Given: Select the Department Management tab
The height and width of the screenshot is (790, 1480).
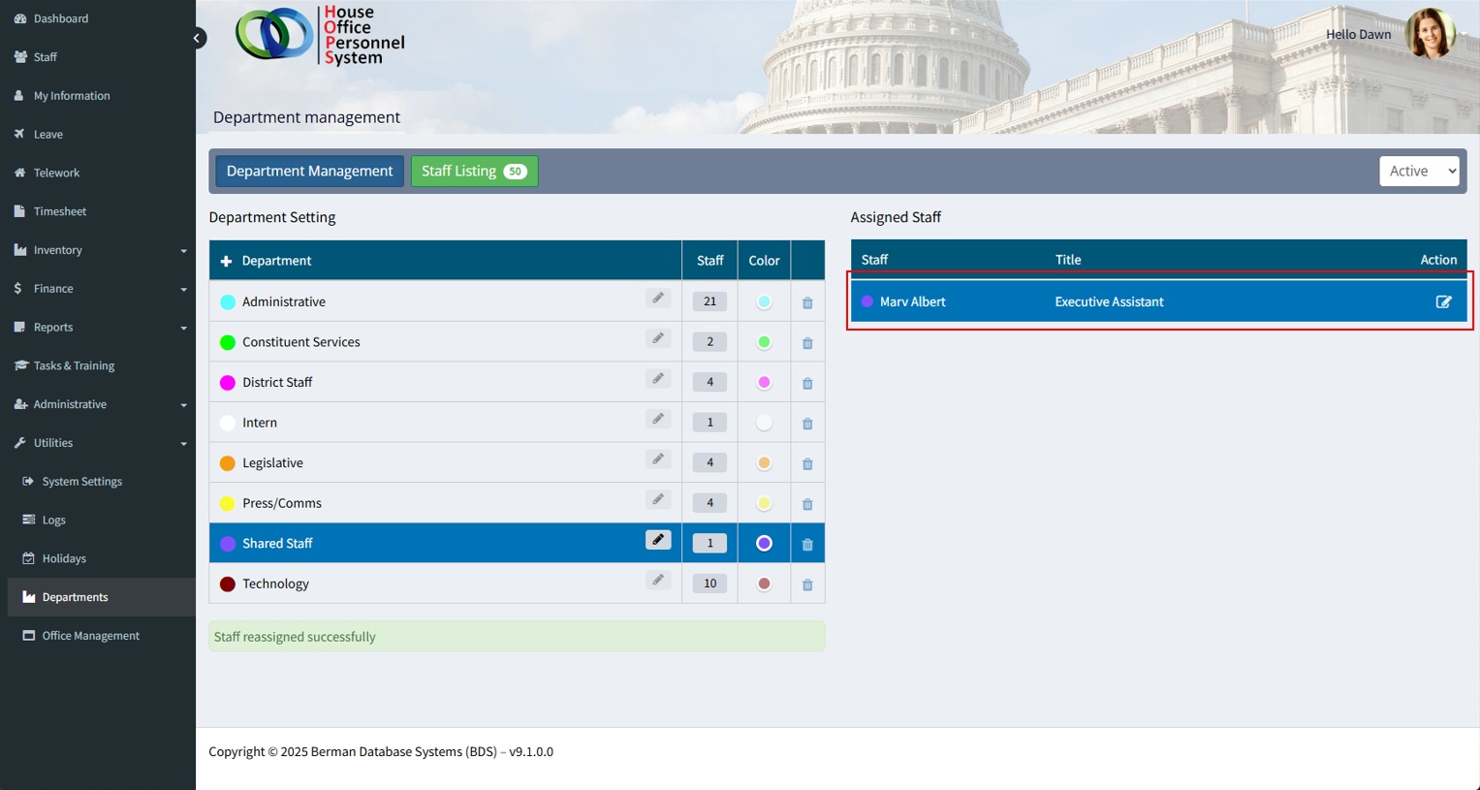Looking at the screenshot, I should (309, 171).
